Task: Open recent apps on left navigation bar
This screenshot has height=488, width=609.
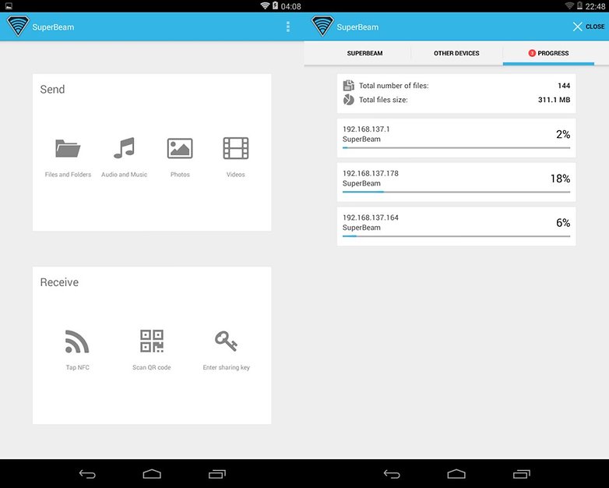Action: pyautogui.click(x=216, y=474)
